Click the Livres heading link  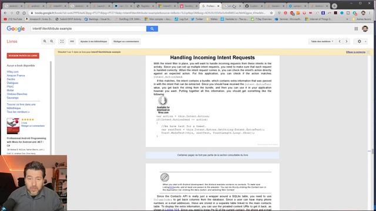pyautogui.click(x=12, y=42)
